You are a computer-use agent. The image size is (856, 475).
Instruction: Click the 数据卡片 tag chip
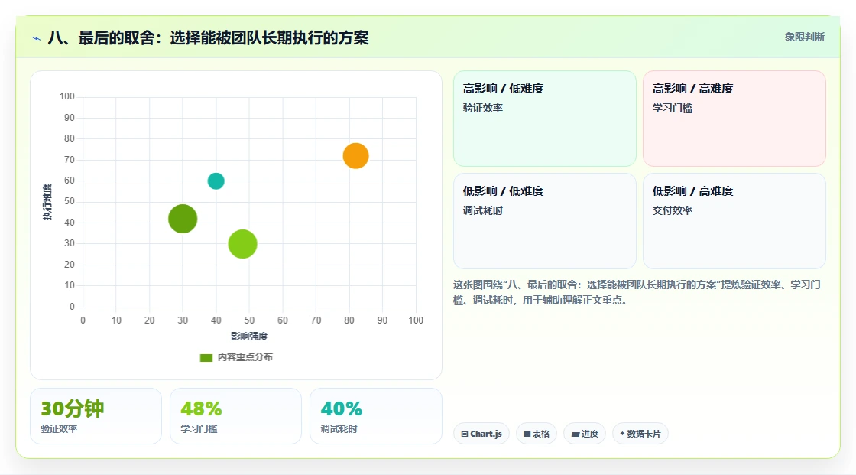click(640, 434)
